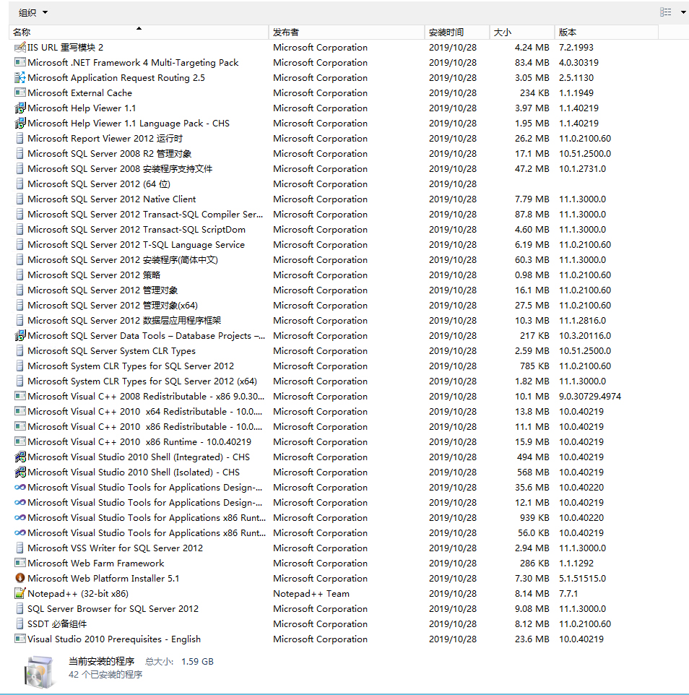Click version 11.1.2816.0

(582, 321)
